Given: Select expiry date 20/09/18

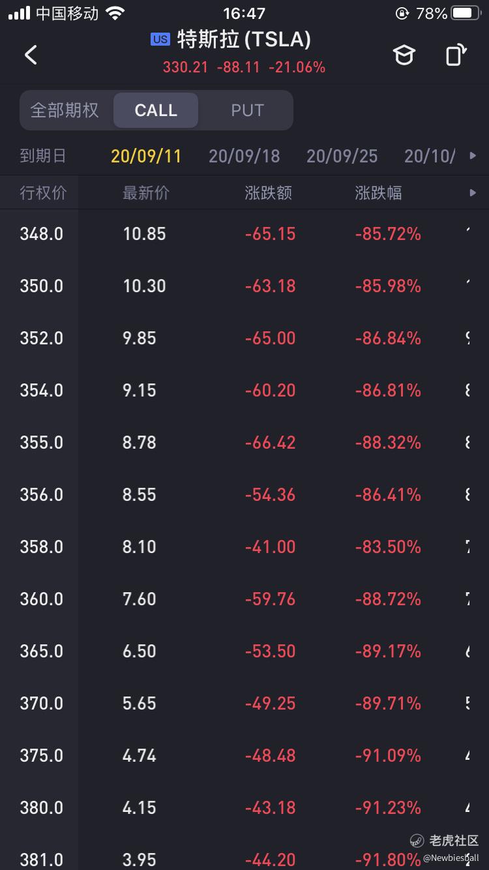Looking at the screenshot, I should [244, 156].
